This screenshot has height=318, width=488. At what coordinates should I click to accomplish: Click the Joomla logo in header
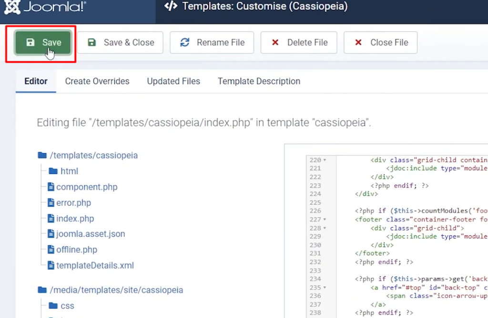46,7
